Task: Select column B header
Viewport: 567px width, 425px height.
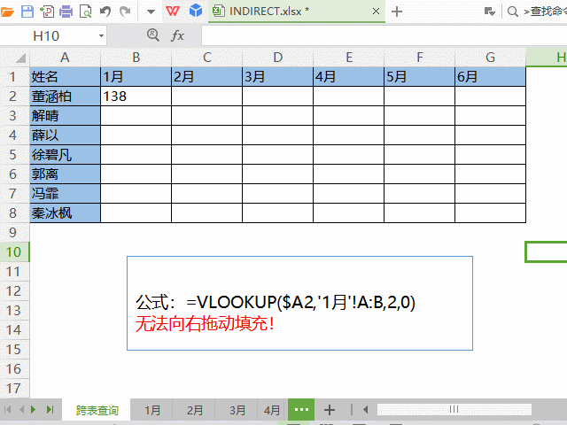Action: point(136,57)
